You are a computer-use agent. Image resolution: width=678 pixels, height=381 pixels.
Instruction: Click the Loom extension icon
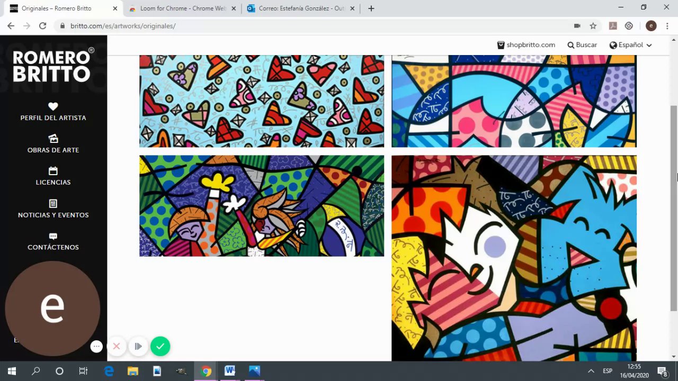click(629, 25)
